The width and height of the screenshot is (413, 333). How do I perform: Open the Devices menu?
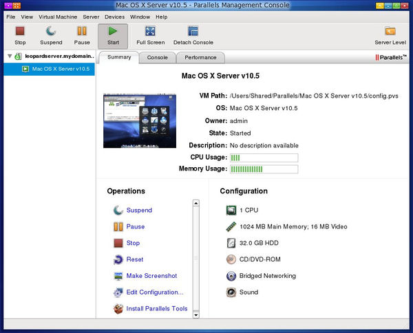coord(114,17)
